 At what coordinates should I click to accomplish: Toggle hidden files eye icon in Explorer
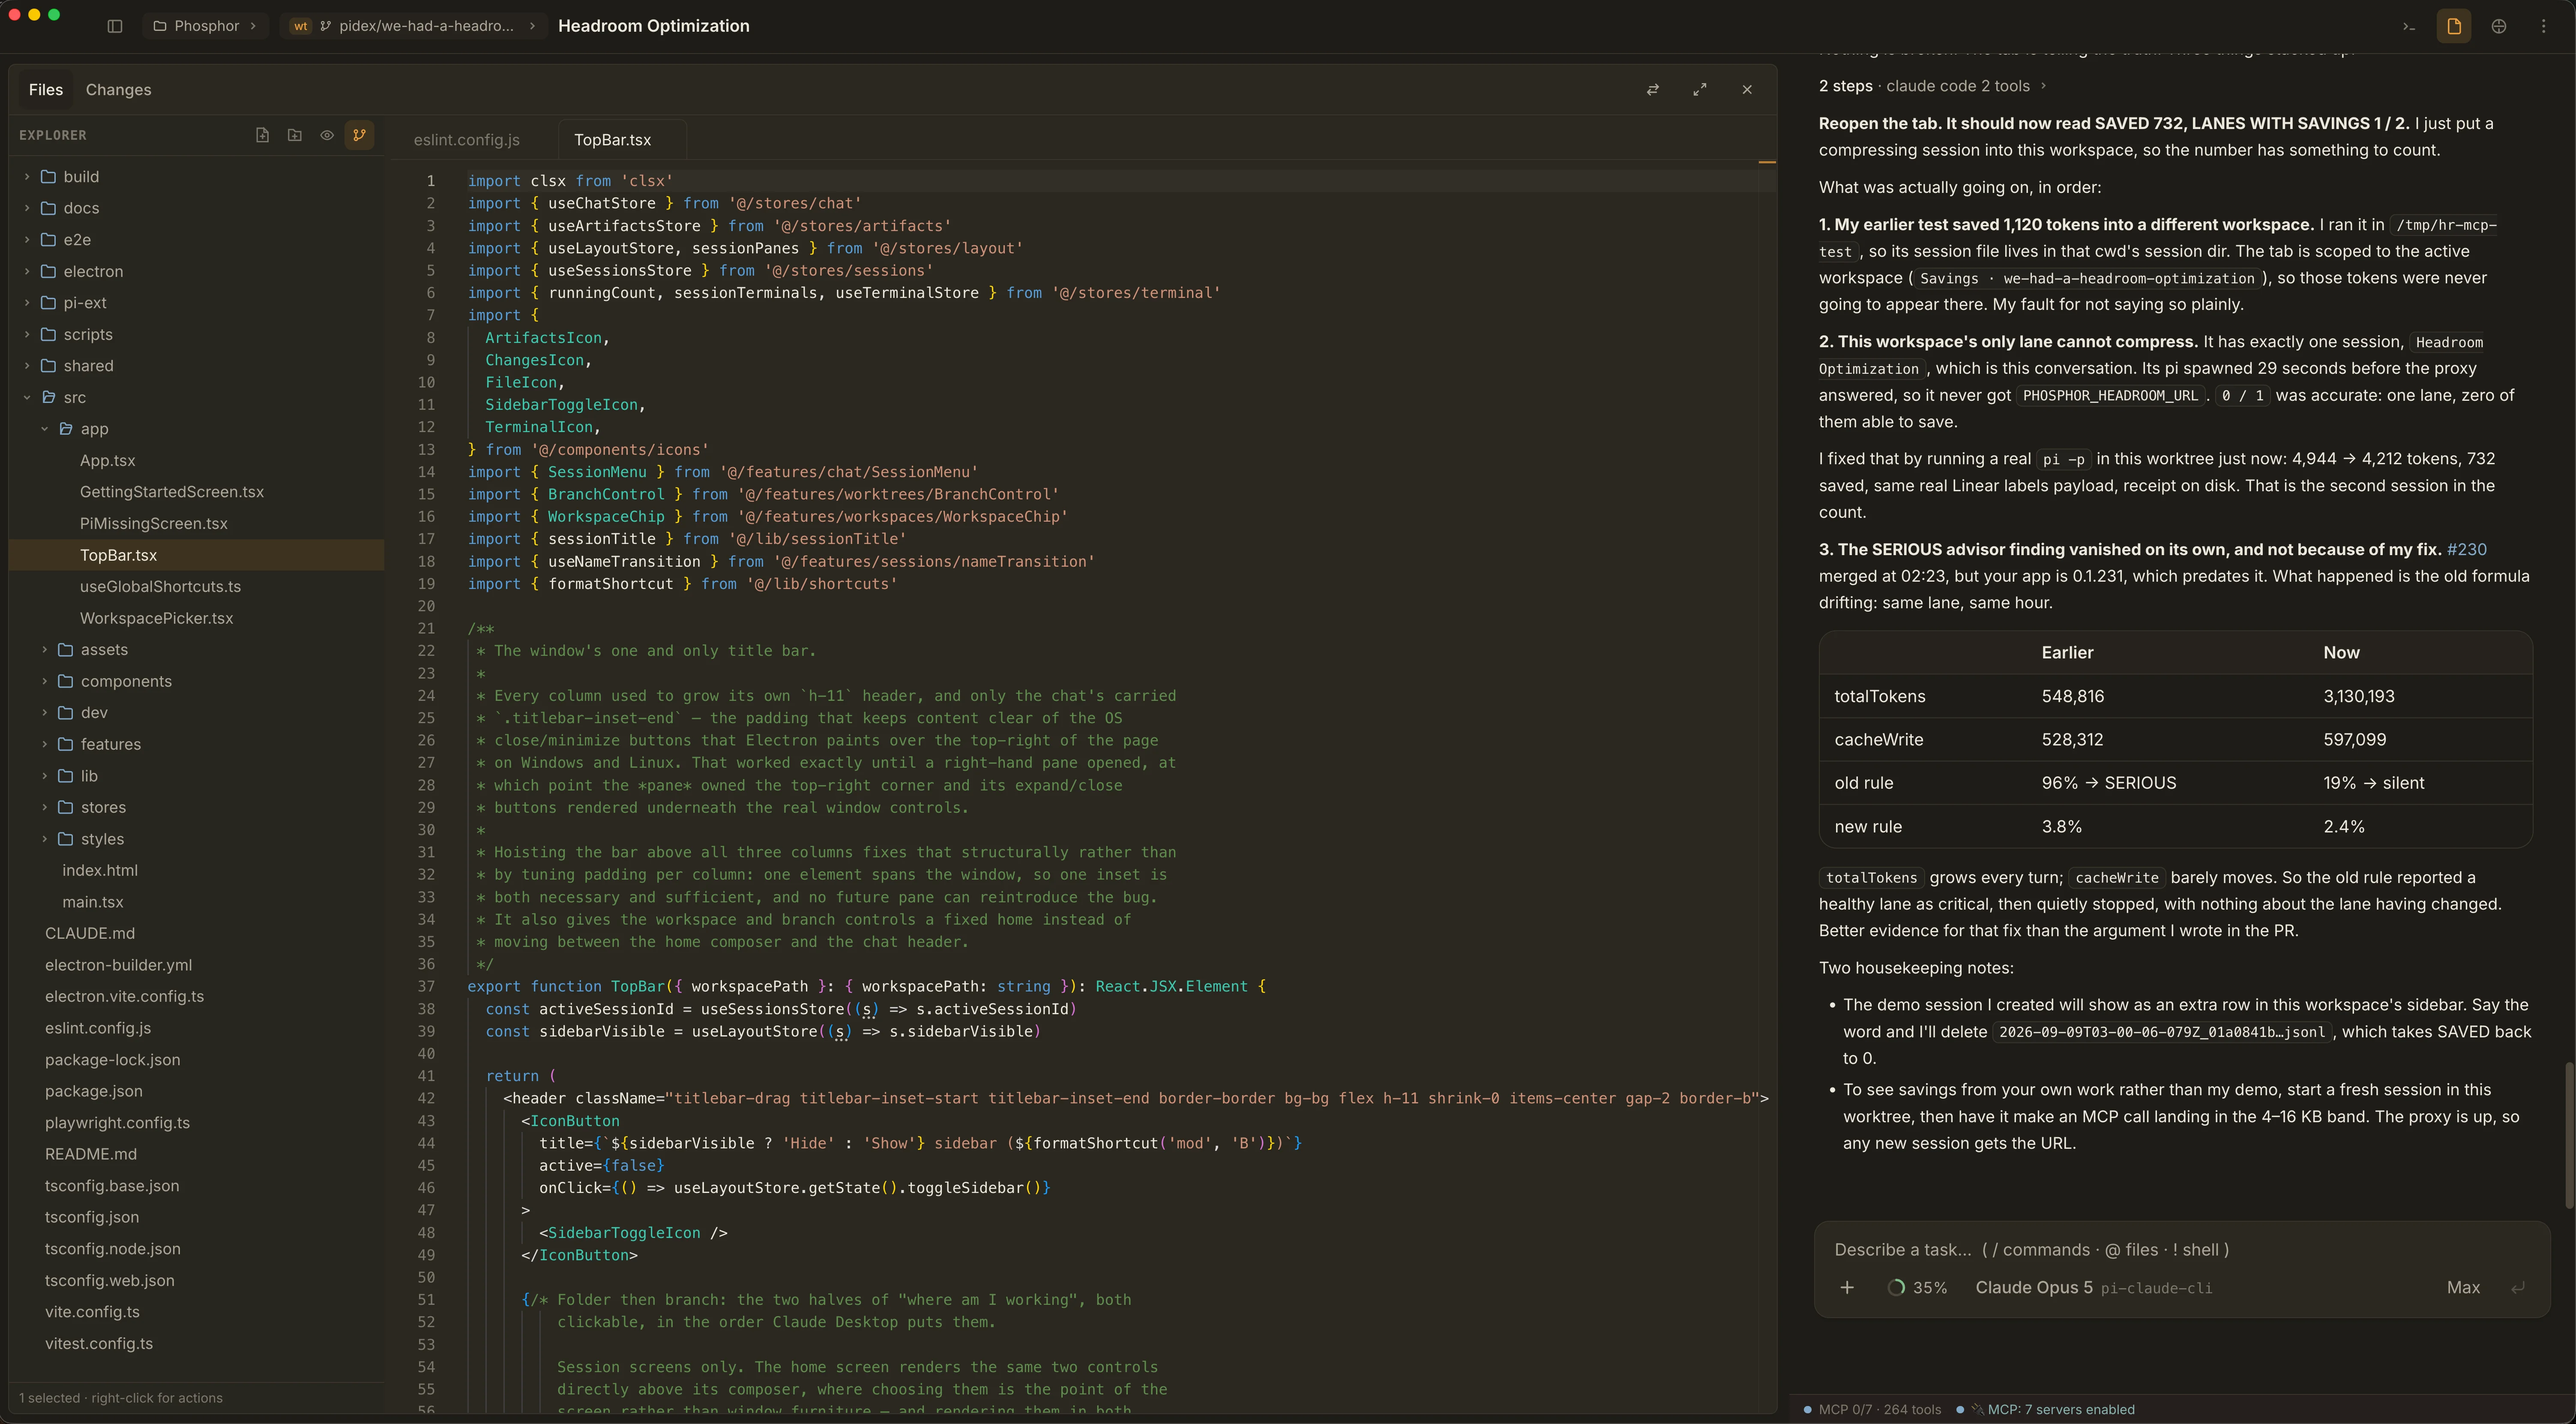coord(327,135)
